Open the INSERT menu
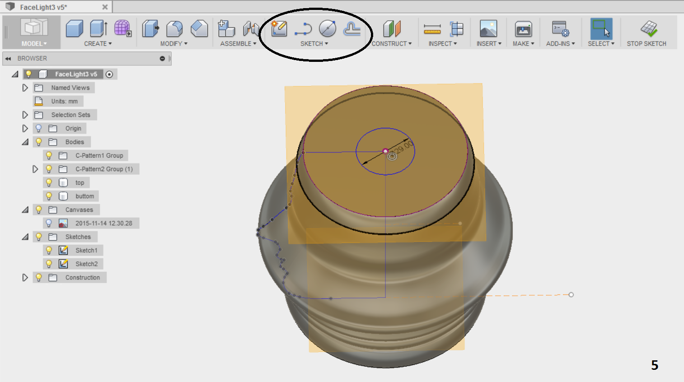This screenshot has width=684, height=382. [x=489, y=44]
